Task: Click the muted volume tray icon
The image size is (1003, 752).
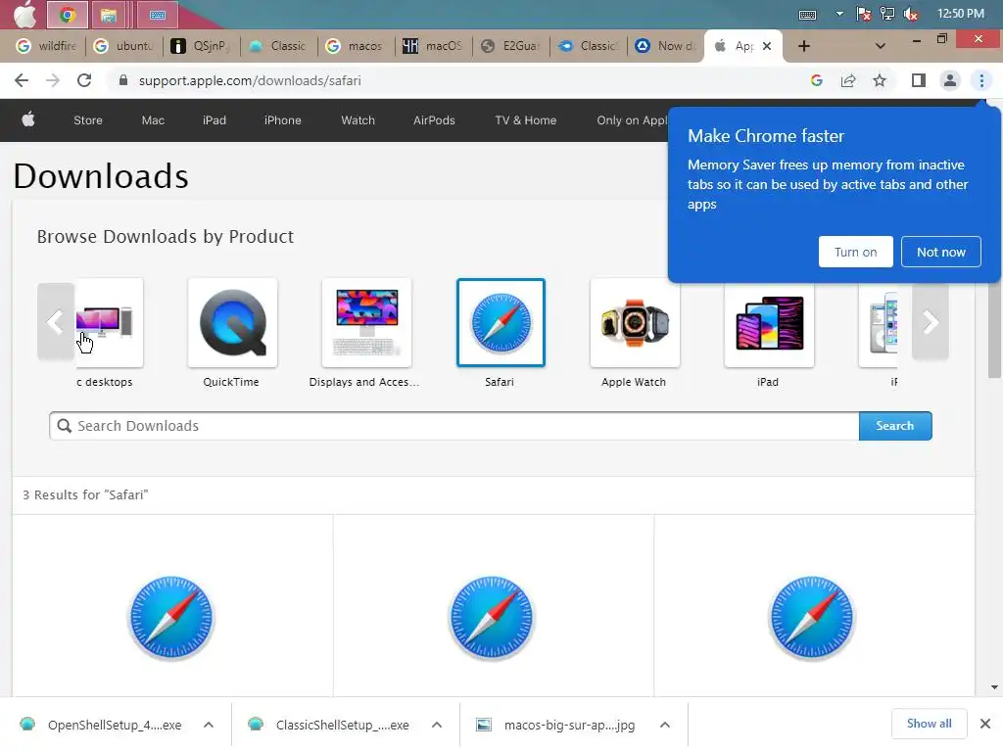Action: pos(911,14)
